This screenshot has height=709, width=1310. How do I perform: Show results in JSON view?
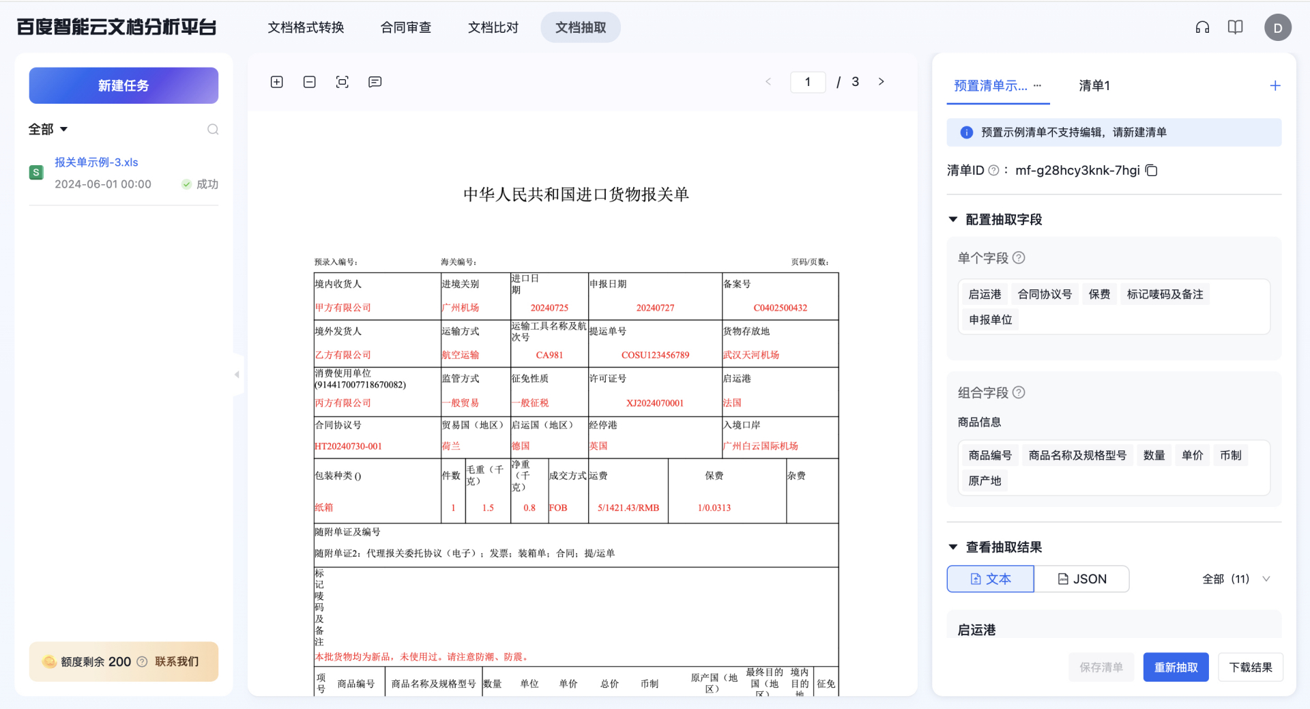click(x=1082, y=579)
